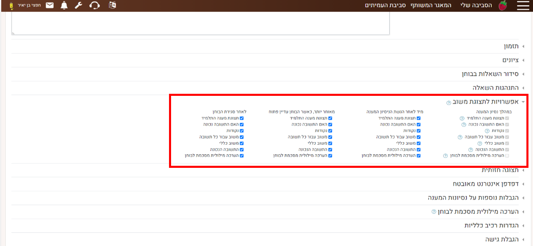The image size is (533, 246).
Task: Uncheck נקודות under מיד לאחר הגשת הניסיון המענה
Action: (x=419, y=131)
